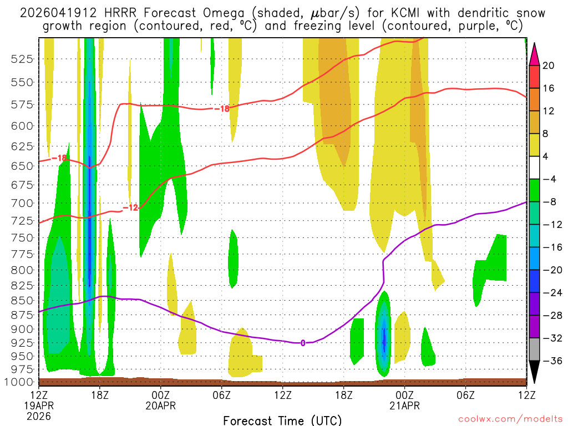
Task: Click the coolwx.com/modelts link text
Action: click(510, 419)
